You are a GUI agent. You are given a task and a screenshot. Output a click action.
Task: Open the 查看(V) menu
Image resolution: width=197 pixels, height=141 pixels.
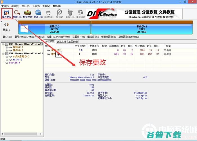point(46,6)
